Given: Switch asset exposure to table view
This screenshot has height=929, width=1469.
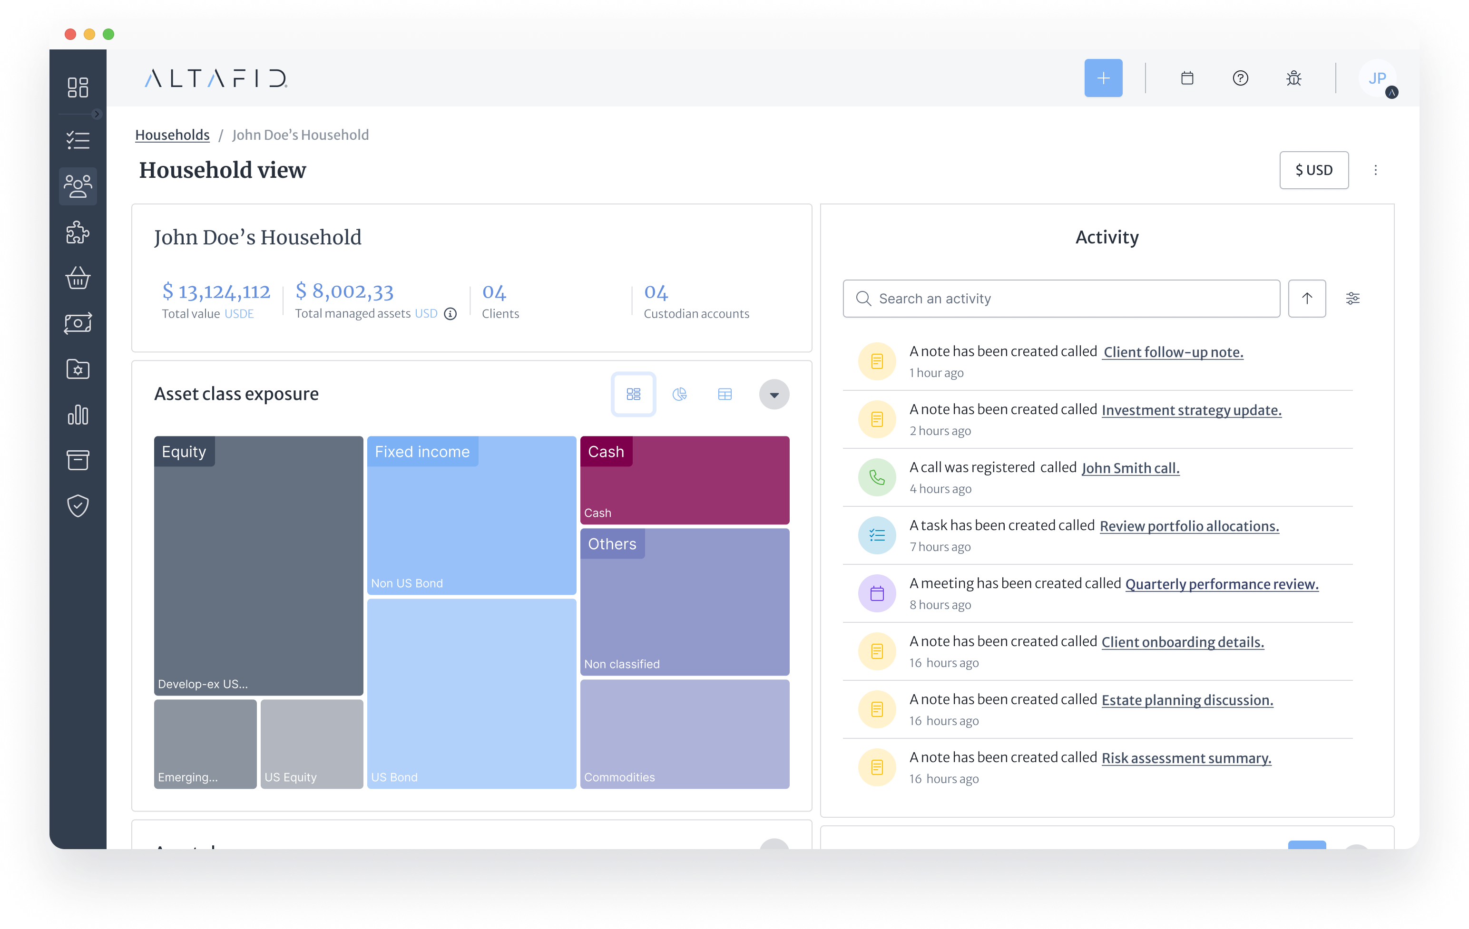Looking at the screenshot, I should (x=725, y=394).
